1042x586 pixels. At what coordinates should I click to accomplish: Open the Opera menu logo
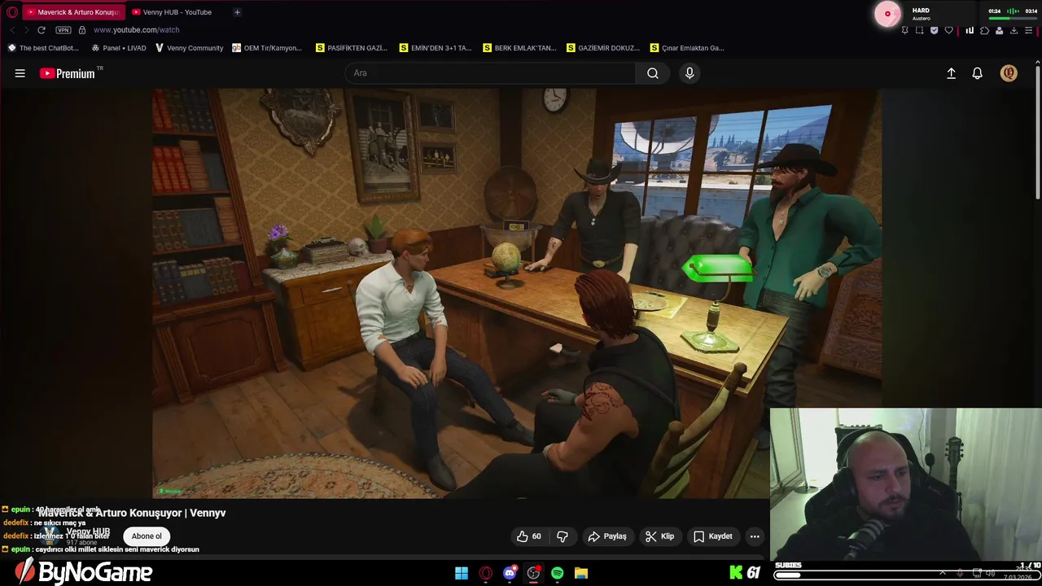click(12, 12)
